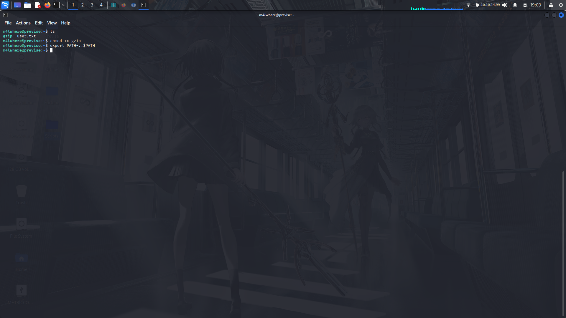Launch a new terminal from the taskbar

[56, 5]
